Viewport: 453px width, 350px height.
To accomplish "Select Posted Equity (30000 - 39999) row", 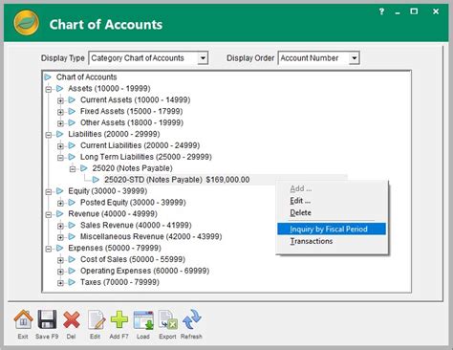I will point(133,203).
